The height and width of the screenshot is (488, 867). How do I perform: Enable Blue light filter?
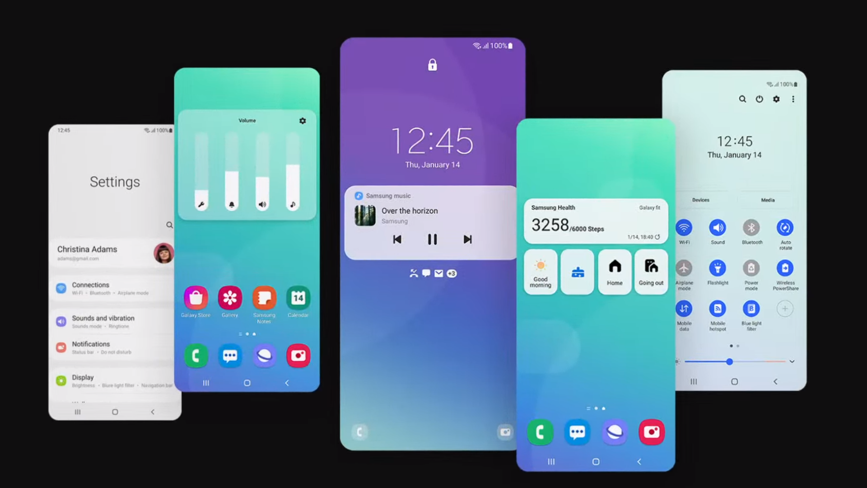(751, 309)
